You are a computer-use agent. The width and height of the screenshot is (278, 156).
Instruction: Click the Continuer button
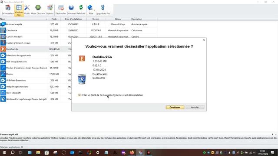pyautogui.click(x=175, y=107)
